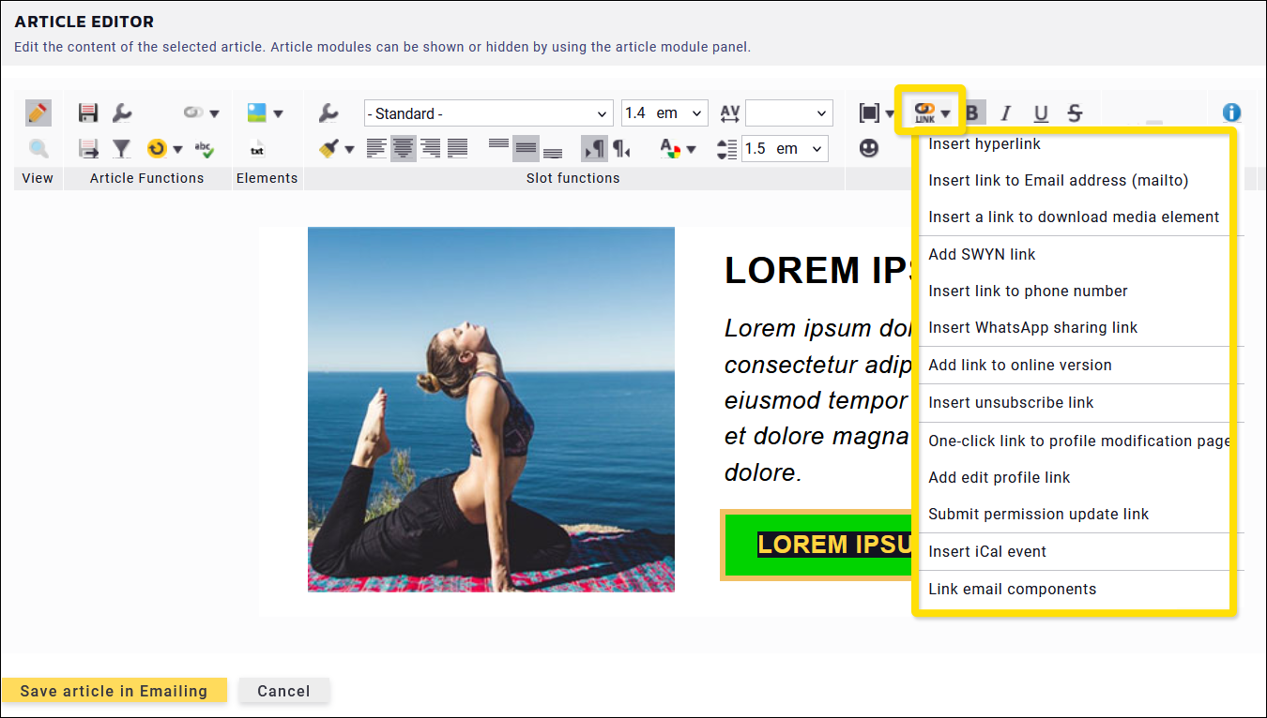Click the funnel filter icon
Viewport: 1267px width, 718px height.
121,148
